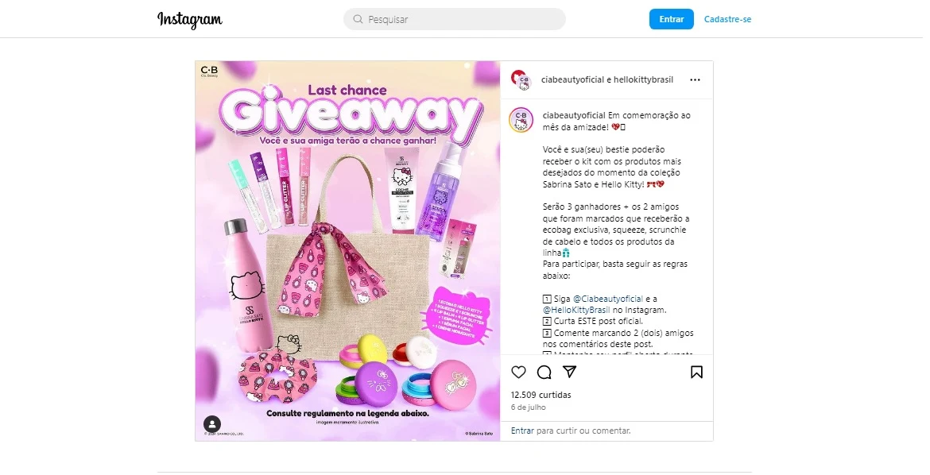Screen dimensions: 930x475
Task: Click the Instagram logo
Action: pyautogui.click(x=190, y=20)
